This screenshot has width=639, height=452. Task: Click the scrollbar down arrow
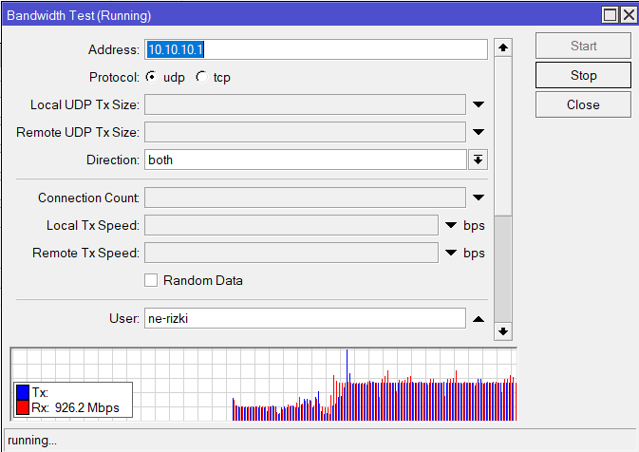[x=503, y=331]
